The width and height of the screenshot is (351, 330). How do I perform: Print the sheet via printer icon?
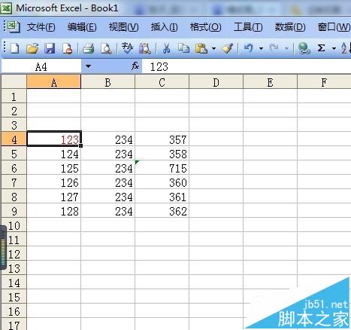(89, 48)
